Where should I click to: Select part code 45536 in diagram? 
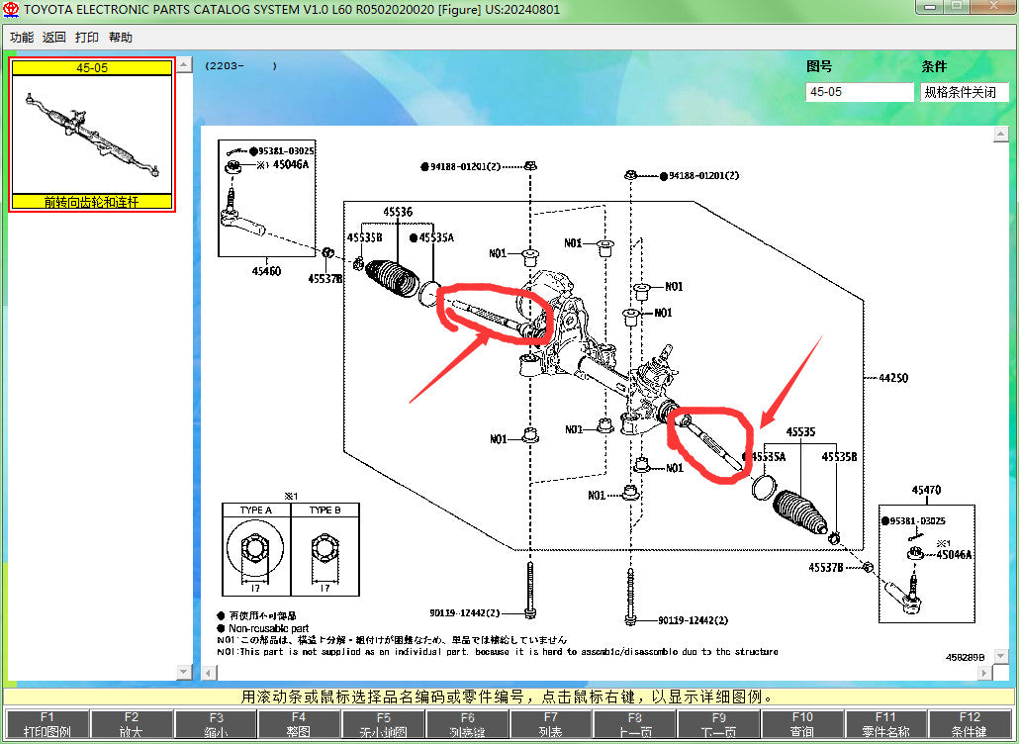point(398,212)
